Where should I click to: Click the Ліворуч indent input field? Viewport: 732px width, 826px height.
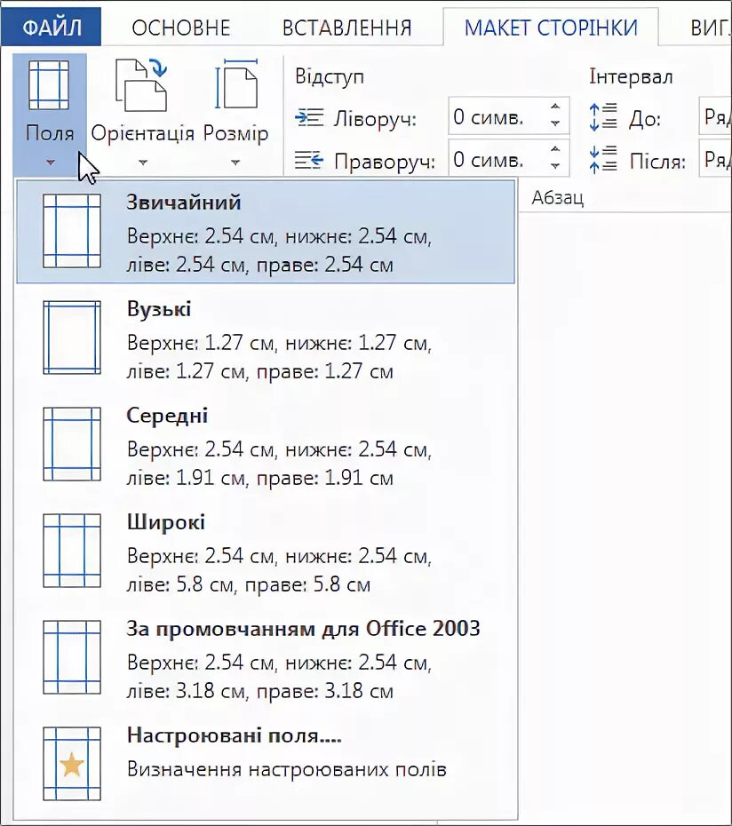point(493,116)
